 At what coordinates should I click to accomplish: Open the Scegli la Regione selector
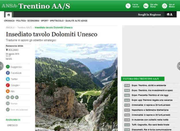tap(149, 15)
